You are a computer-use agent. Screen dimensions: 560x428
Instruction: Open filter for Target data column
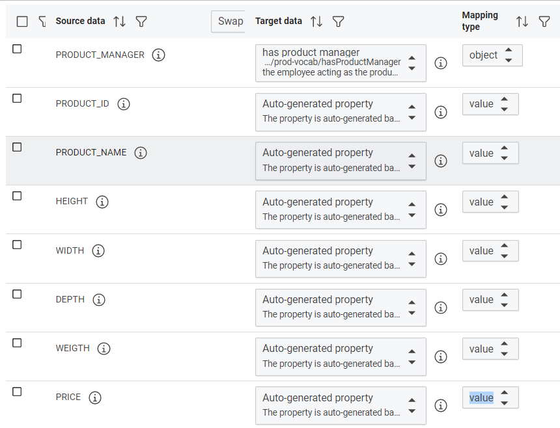pos(338,21)
